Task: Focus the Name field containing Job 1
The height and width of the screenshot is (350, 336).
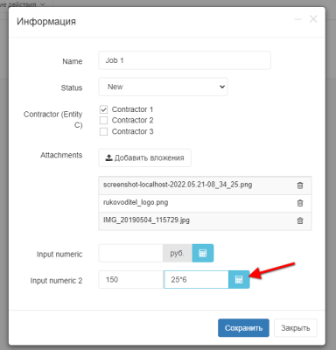Action: pyautogui.click(x=185, y=60)
